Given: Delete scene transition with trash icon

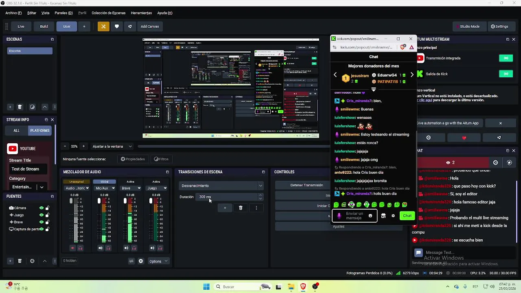Looking at the screenshot, I should pyautogui.click(x=241, y=208).
